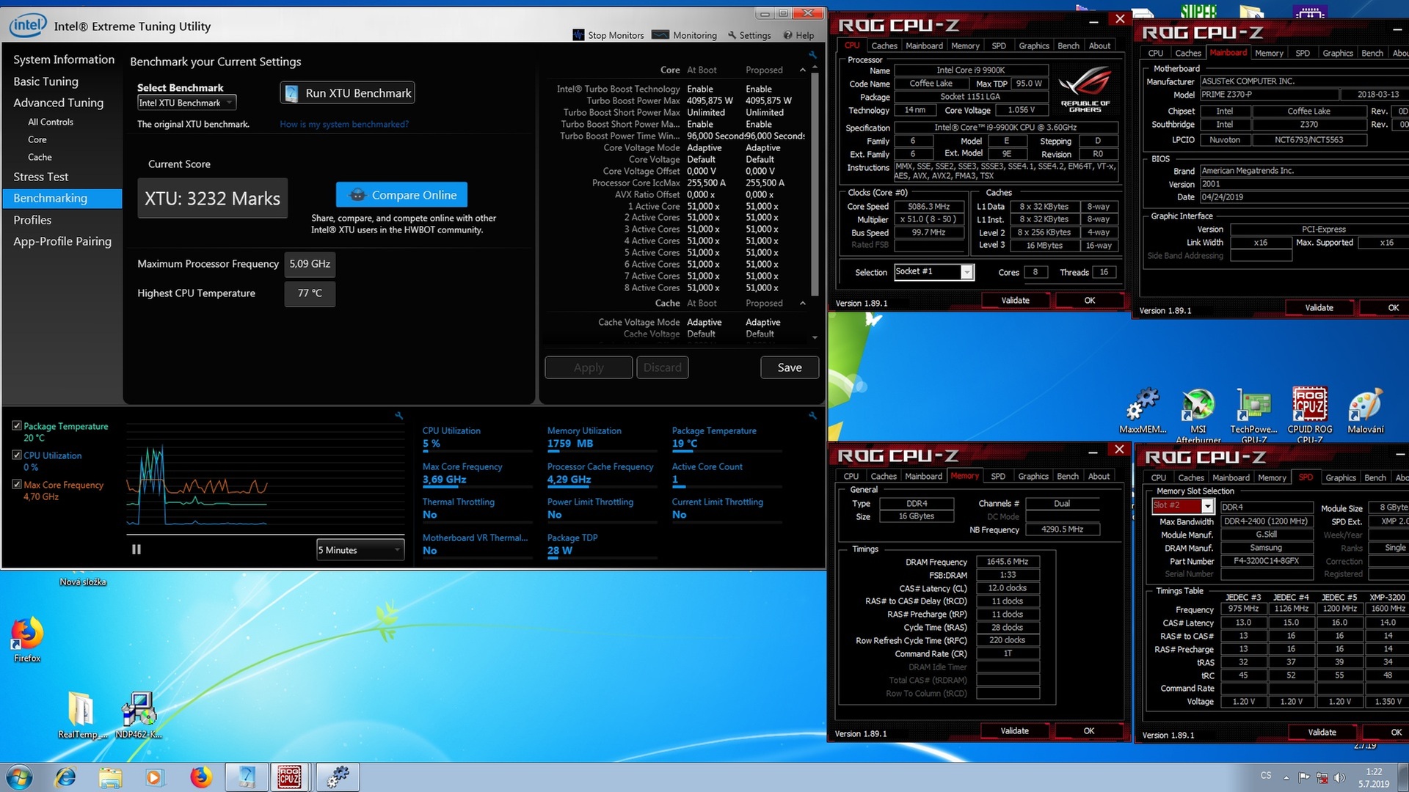1409x792 pixels.
Task: Open MaxxMEM desktop shortcut
Action: [1143, 411]
